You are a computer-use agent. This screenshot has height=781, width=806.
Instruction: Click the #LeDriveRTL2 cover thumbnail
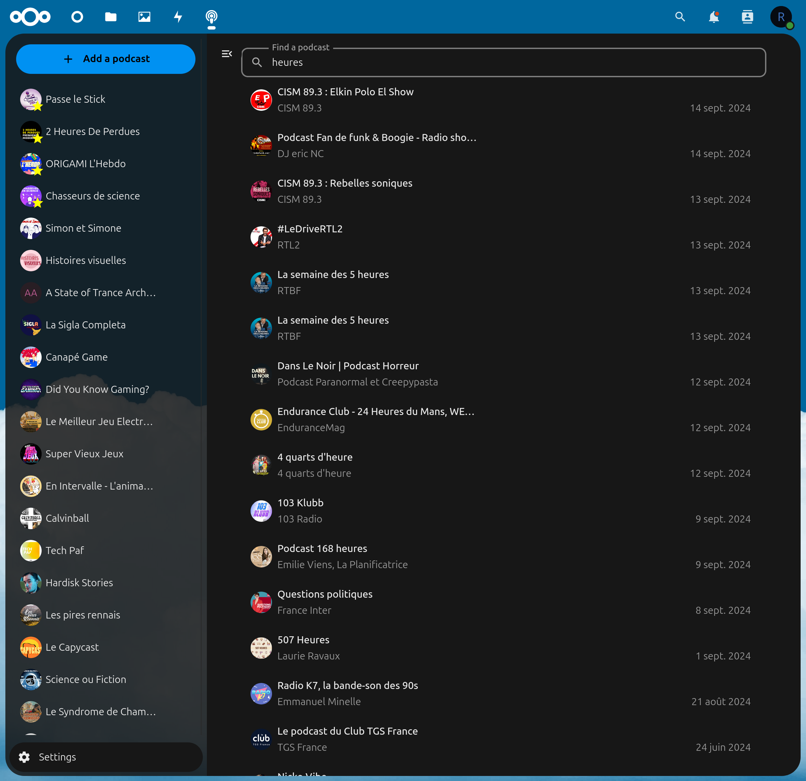coord(261,237)
